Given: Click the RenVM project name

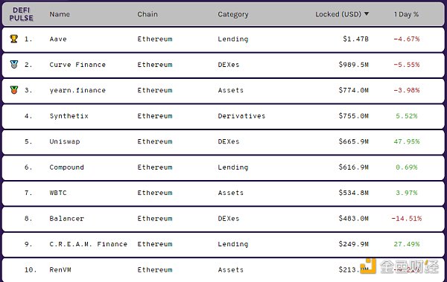Looking at the screenshot, I should (x=60, y=270).
